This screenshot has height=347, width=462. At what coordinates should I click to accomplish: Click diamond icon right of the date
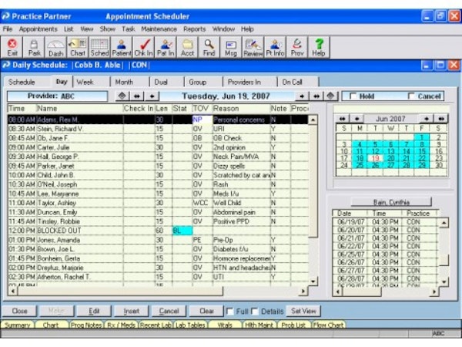[x=330, y=96]
